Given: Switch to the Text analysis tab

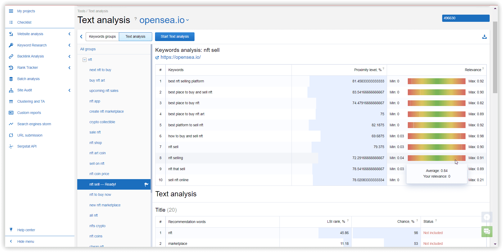Looking at the screenshot, I should [136, 37].
